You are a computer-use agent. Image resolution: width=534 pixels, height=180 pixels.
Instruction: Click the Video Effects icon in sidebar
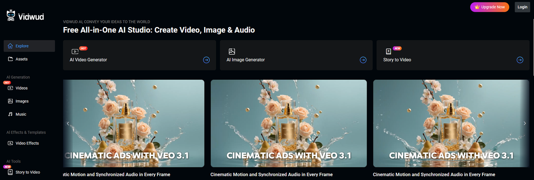pyautogui.click(x=10, y=143)
